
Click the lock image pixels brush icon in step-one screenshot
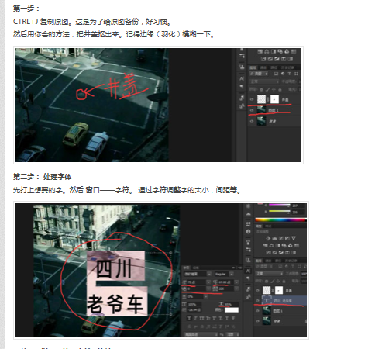267,90
